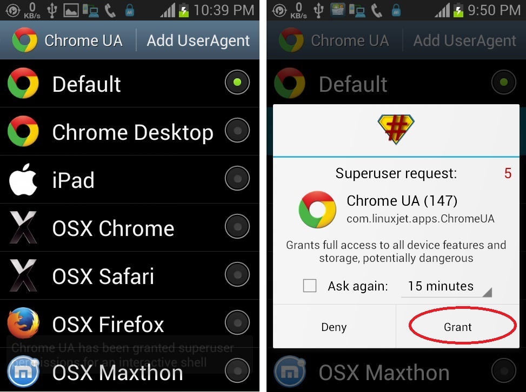Select the OSX Firefox radio button
526x392 pixels.
click(x=237, y=323)
